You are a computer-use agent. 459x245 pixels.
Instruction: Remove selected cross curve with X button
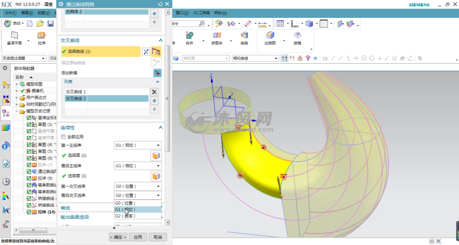point(155,92)
